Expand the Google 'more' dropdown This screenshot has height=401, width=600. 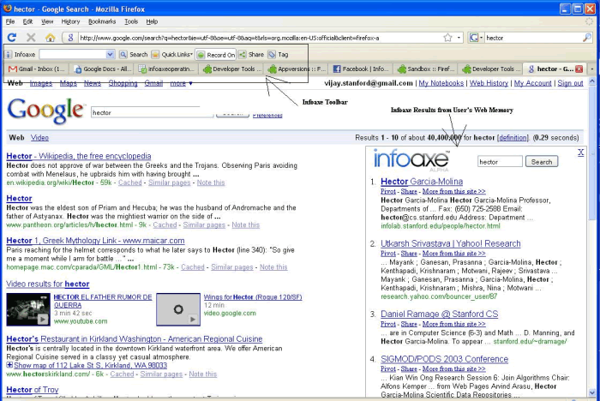[x=181, y=83]
